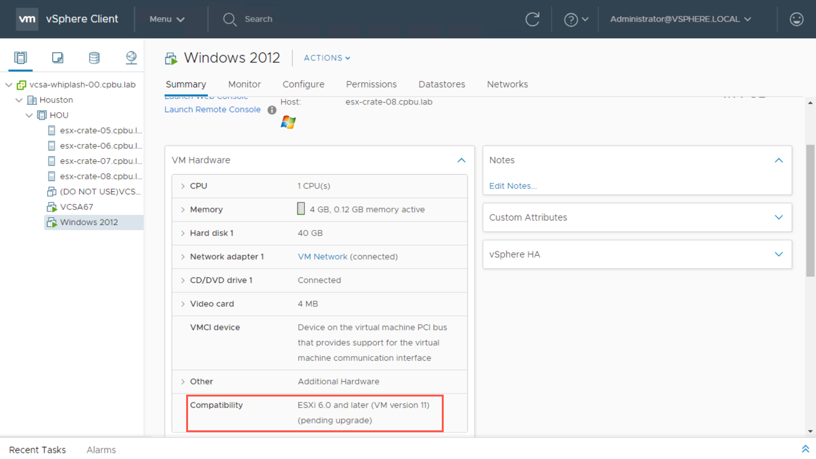
Task: Open the Hosts and Clusters inventory view
Action: (20, 58)
